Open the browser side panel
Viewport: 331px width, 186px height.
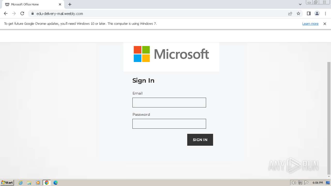click(309, 13)
